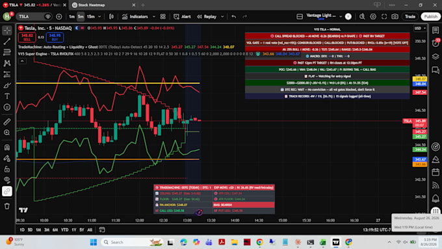
Task: Open the forecasting and measurement tools
Action: click(7, 74)
